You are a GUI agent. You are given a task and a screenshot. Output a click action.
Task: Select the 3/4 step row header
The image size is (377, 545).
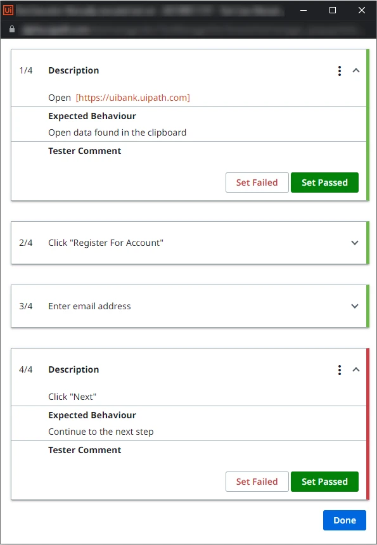(x=189, y=306)
